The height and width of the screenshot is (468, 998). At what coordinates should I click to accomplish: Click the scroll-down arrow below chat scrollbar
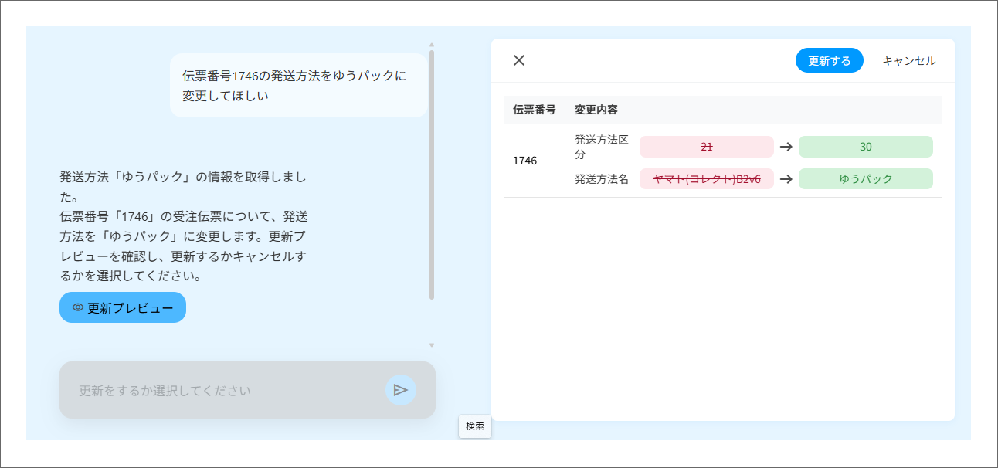[432, 344]
